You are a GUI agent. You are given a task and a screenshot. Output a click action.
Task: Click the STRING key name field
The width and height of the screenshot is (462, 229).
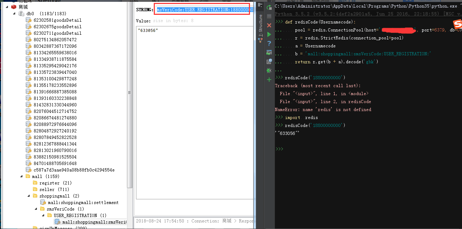pos(204,10)
